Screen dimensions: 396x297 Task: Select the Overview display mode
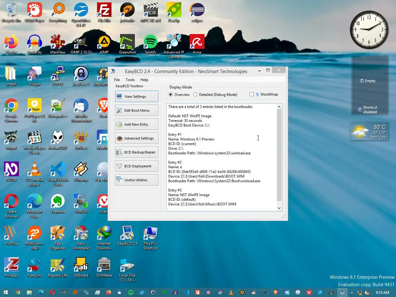pyautogui.click(x=179, y=95)
